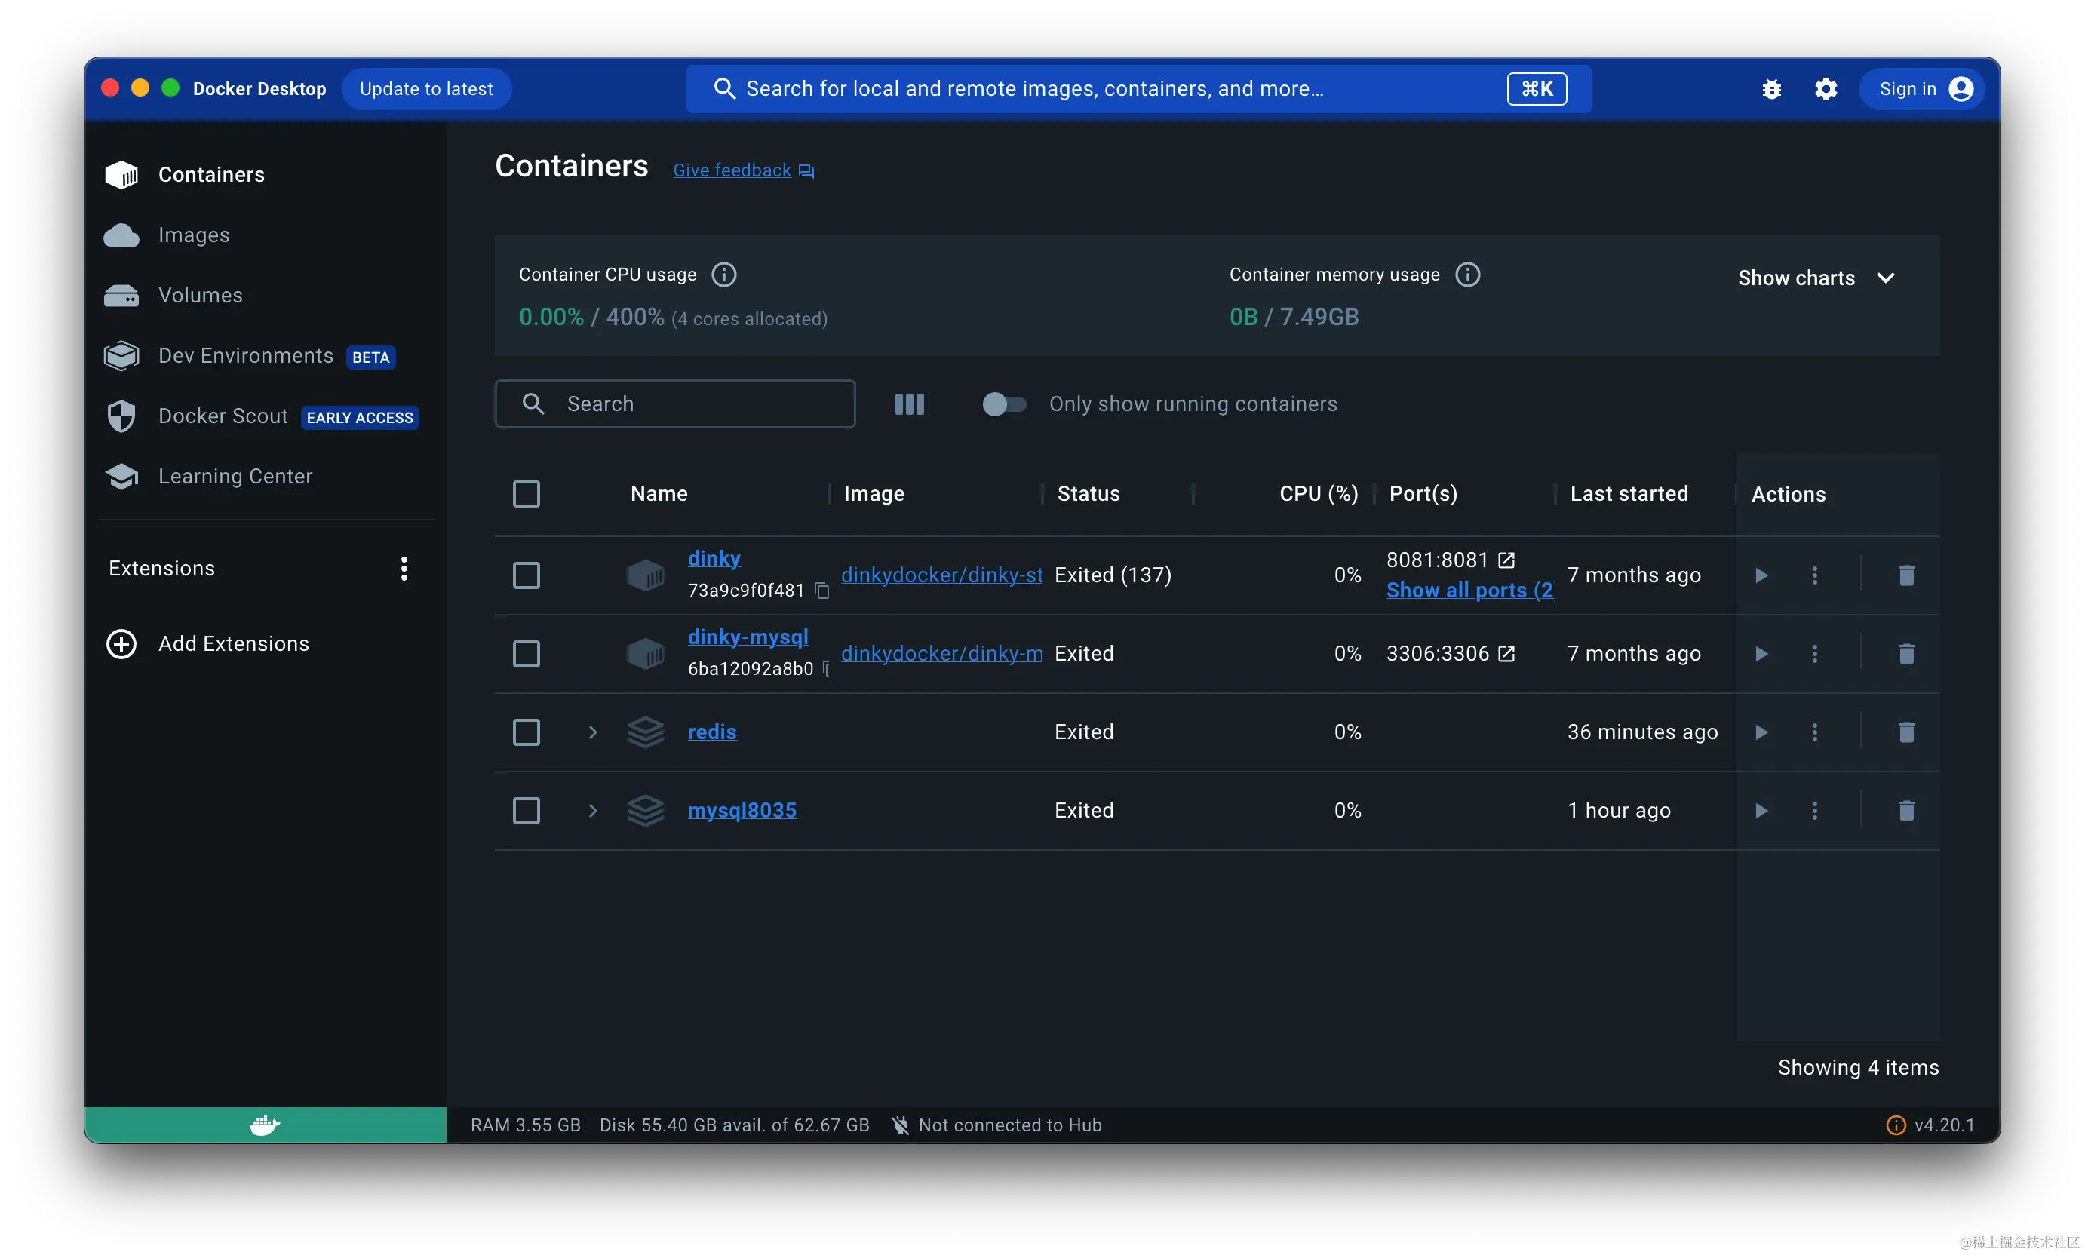The image size is (2085, 1255).
Task: Select the mysql8035 row checkbox
Action: [x=526, y=811]
